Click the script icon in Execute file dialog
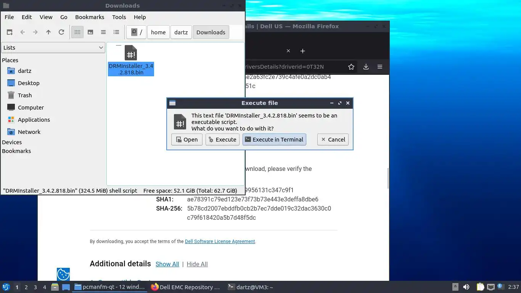The width and height of the screenshot is (521, 293). point(180,122)
